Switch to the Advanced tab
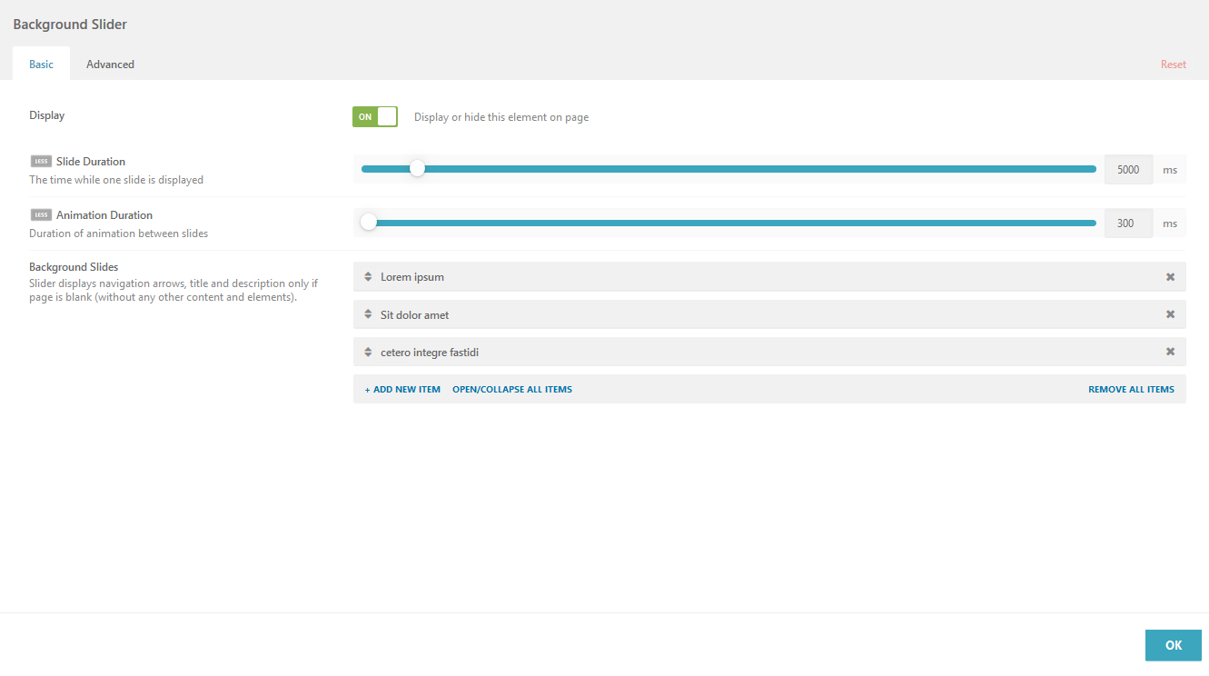Screen dimensions: 1209x676 tap(111, 64)
